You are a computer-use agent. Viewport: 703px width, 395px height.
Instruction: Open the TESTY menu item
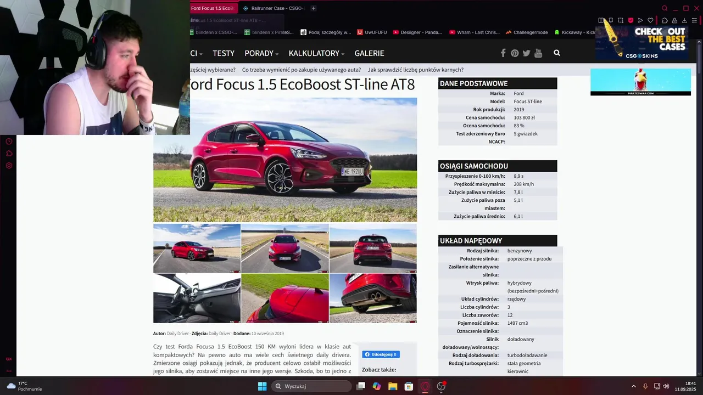224,53
